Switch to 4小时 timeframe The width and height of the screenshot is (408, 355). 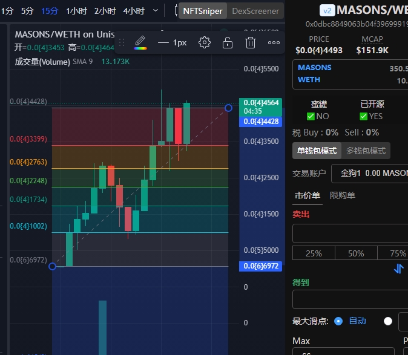coord(134,11)
